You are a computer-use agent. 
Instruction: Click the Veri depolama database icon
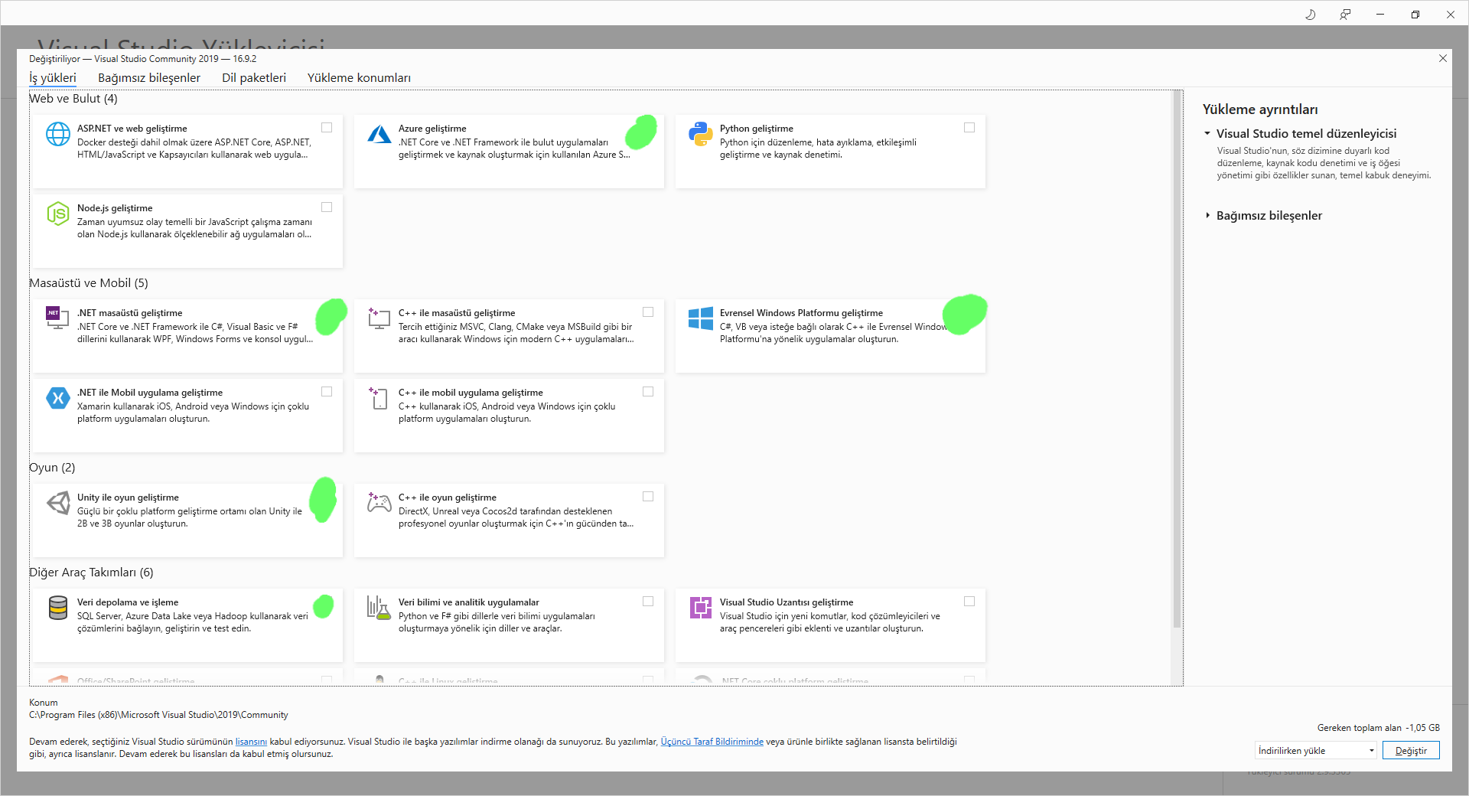coord(58,608)
